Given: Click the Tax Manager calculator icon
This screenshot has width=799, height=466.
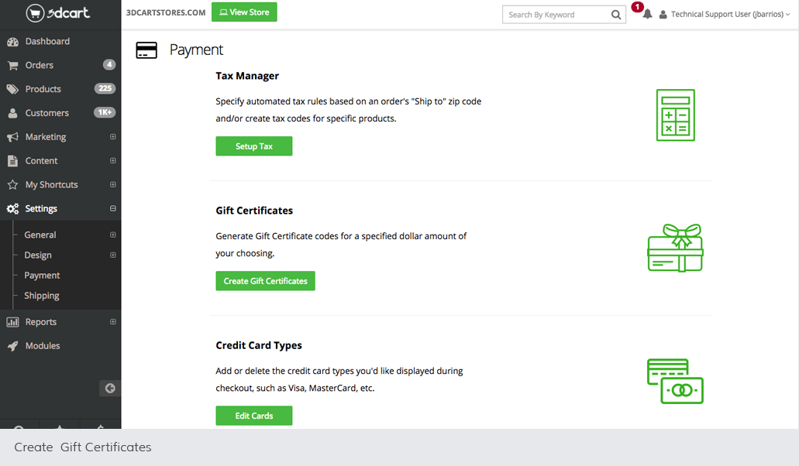Looking at the screenshot, I should point(675,115).
